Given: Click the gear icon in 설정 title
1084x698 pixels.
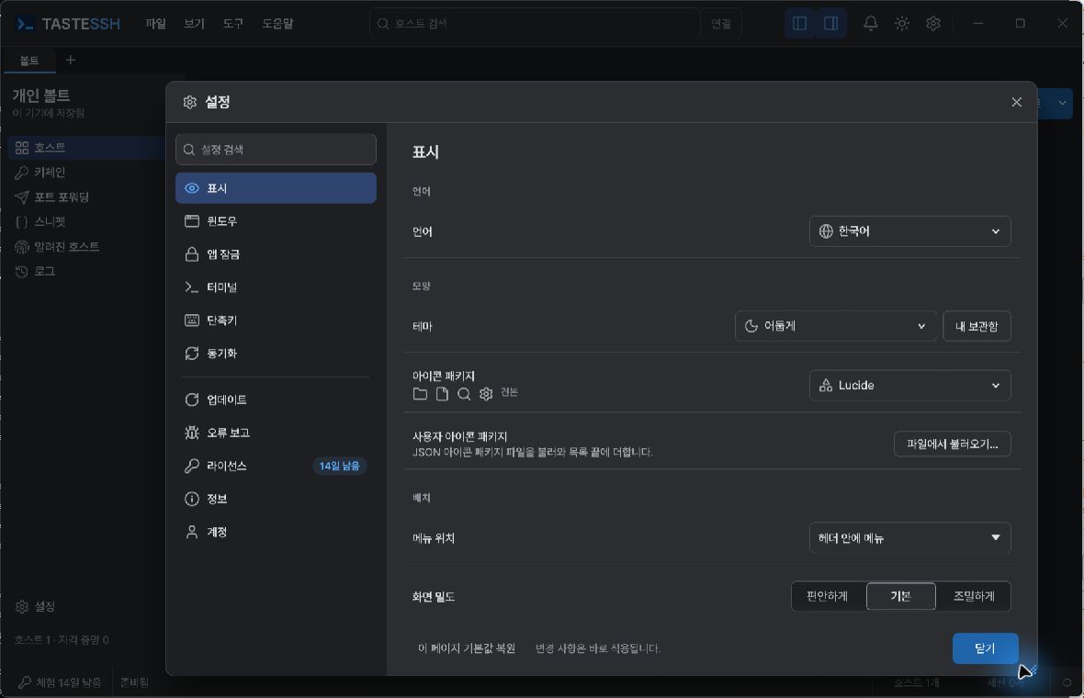Looking at the screenshot, I should point(189,102).
